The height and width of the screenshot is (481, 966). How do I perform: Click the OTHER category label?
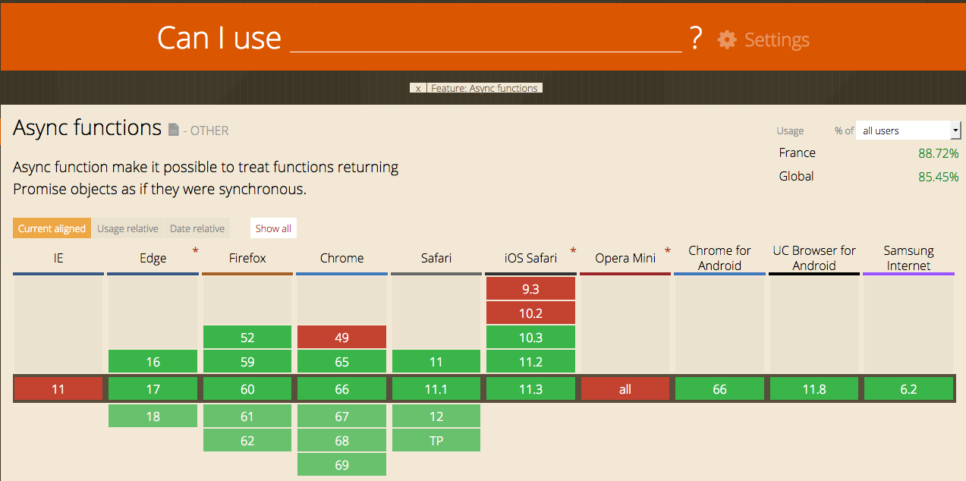(x=209, y=130)
